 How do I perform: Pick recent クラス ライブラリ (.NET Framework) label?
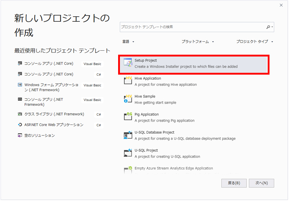(54, 114)
